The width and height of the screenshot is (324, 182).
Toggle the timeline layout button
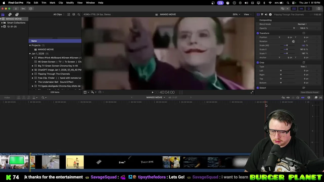[x=301, y=9]
